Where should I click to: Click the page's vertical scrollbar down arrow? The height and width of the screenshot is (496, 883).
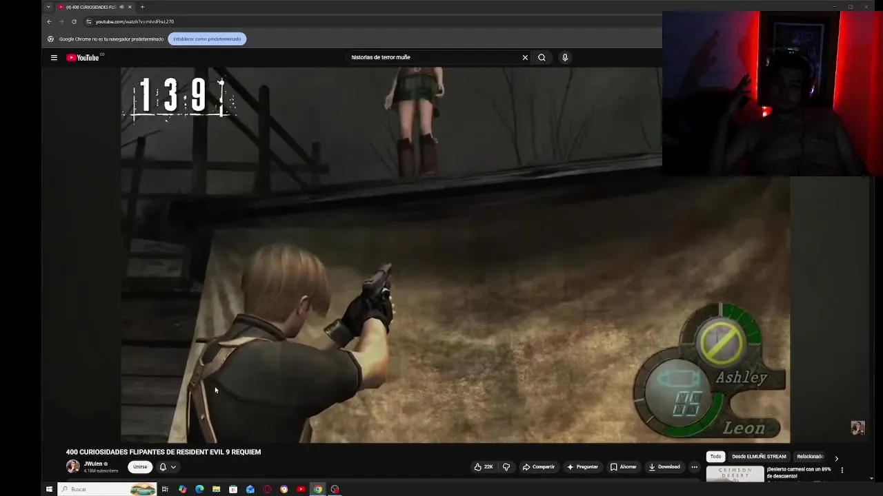coord(872,478)
